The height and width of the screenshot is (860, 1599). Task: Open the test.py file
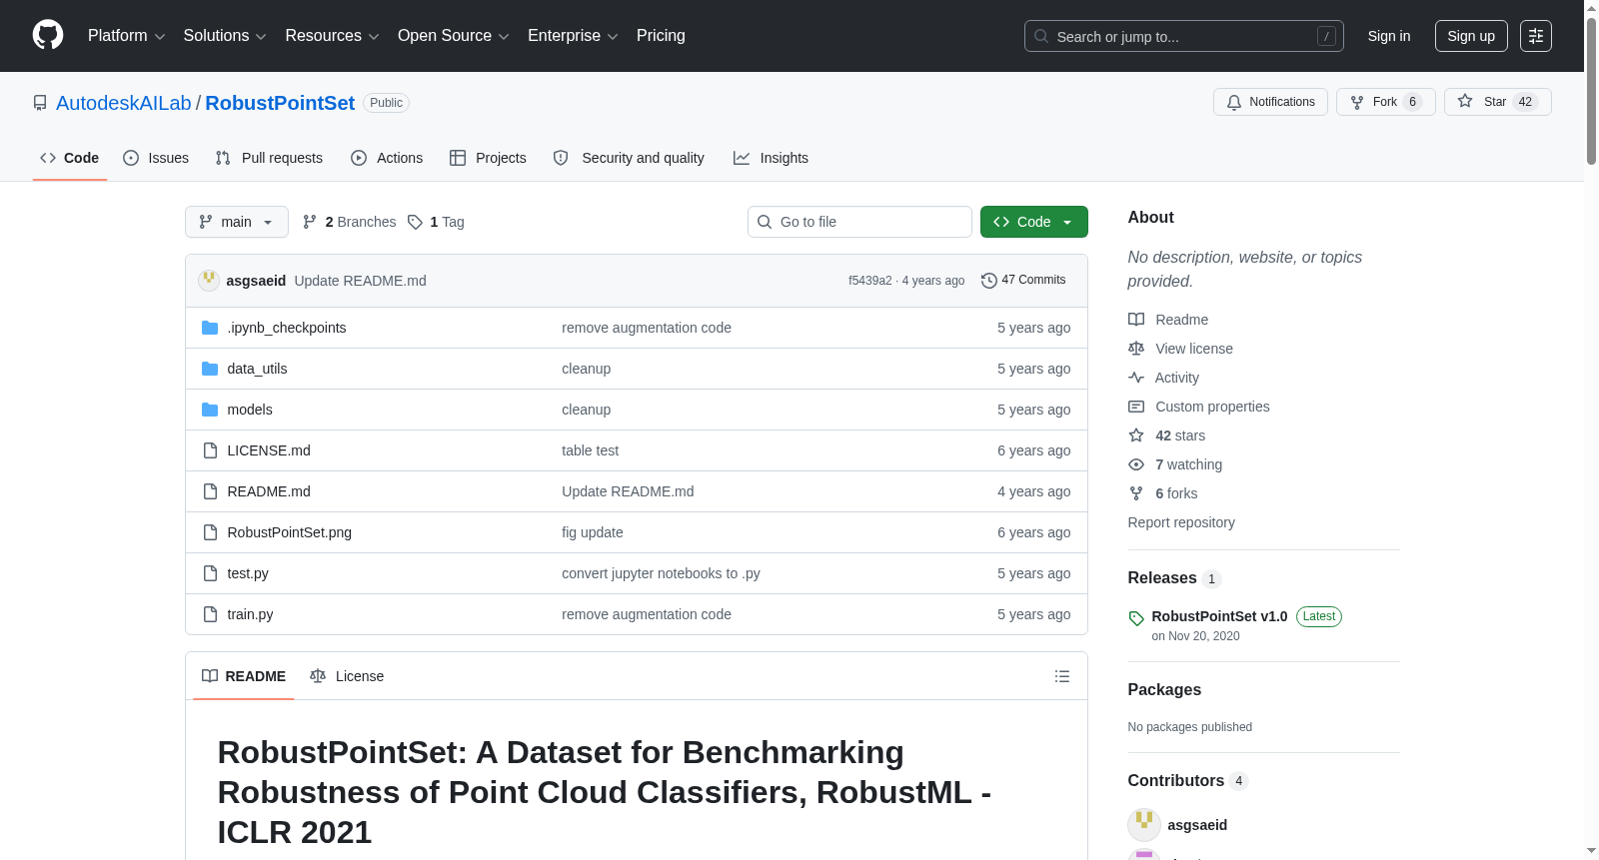(x=248, y=573)
